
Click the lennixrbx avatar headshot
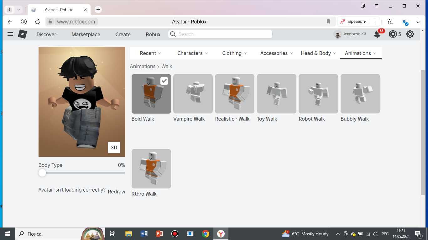coord(338,34)
